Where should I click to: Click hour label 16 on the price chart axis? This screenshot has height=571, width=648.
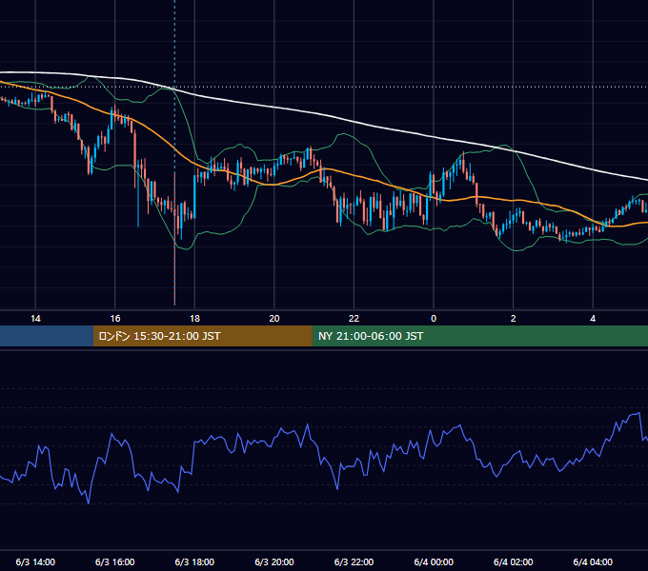[x=115, y=319]
